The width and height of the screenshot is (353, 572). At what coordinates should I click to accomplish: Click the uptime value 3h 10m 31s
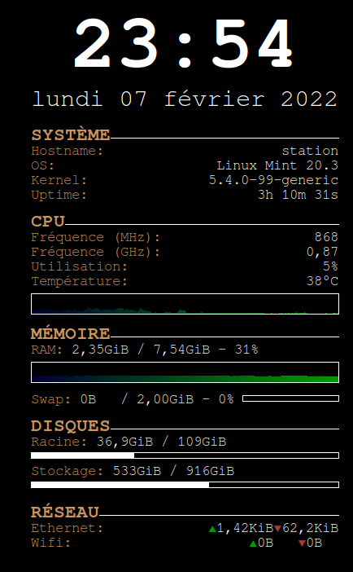click(298, 196)
